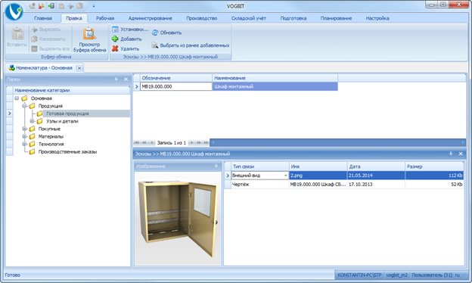
Task: Click Выбрать из ранее добавленных
Action: [x=191, y=45]
